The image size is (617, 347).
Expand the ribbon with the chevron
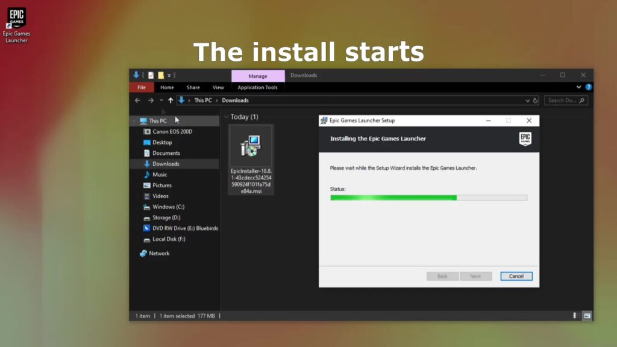pyautogui.click(x=578, y=87)
